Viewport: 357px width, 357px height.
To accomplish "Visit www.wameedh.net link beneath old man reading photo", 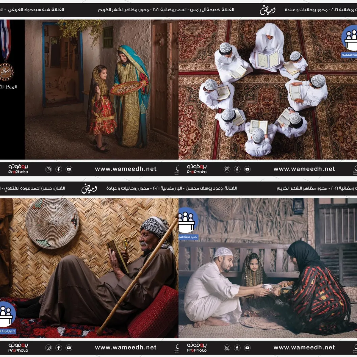I will coord(126,347).
